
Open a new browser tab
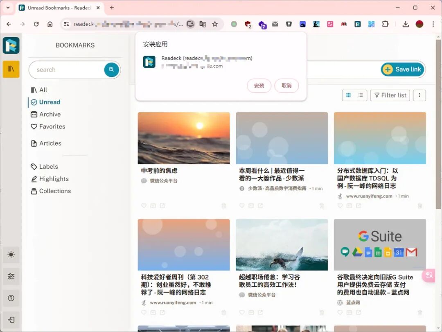coord(112,8)
